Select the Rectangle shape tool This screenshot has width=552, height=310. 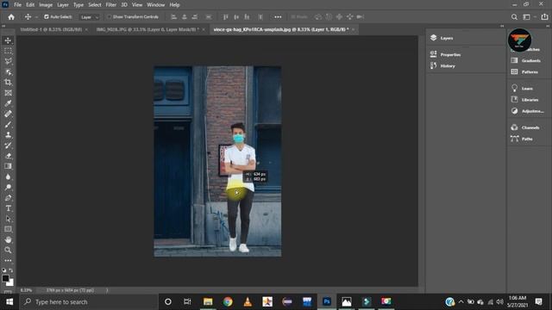click(x=8, y=229)
